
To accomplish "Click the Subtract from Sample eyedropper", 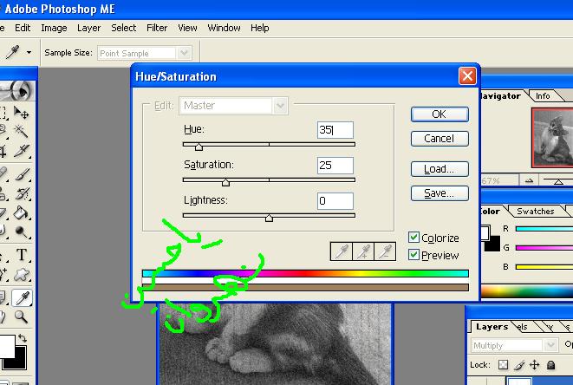I will coord(386,251).
